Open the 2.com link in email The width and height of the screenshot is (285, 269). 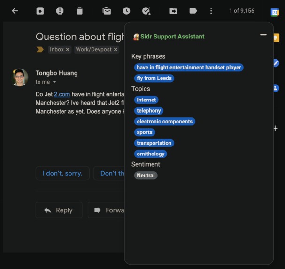click(62, 94)
